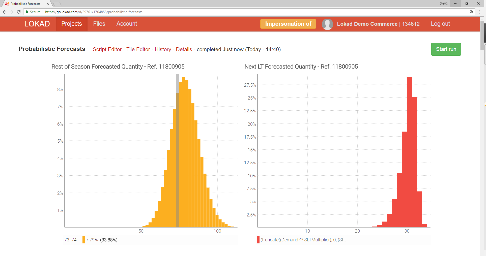Click the Start run button
This screenshot has height=256, width=486.
(x=446, y=49)
